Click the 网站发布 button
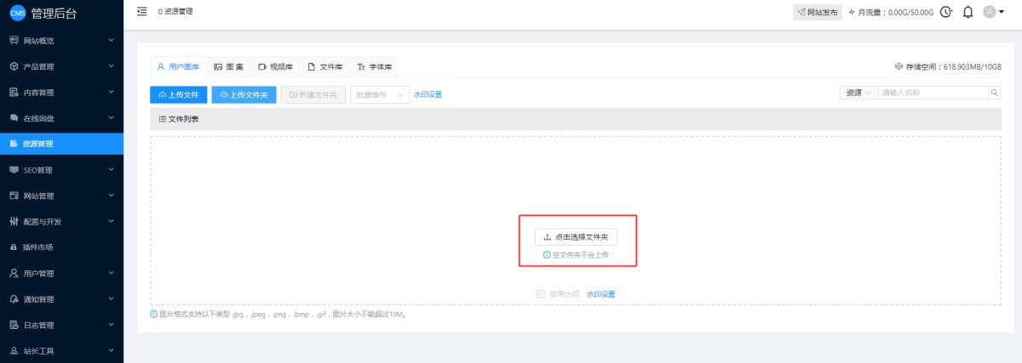 click(x=818, y=12)
